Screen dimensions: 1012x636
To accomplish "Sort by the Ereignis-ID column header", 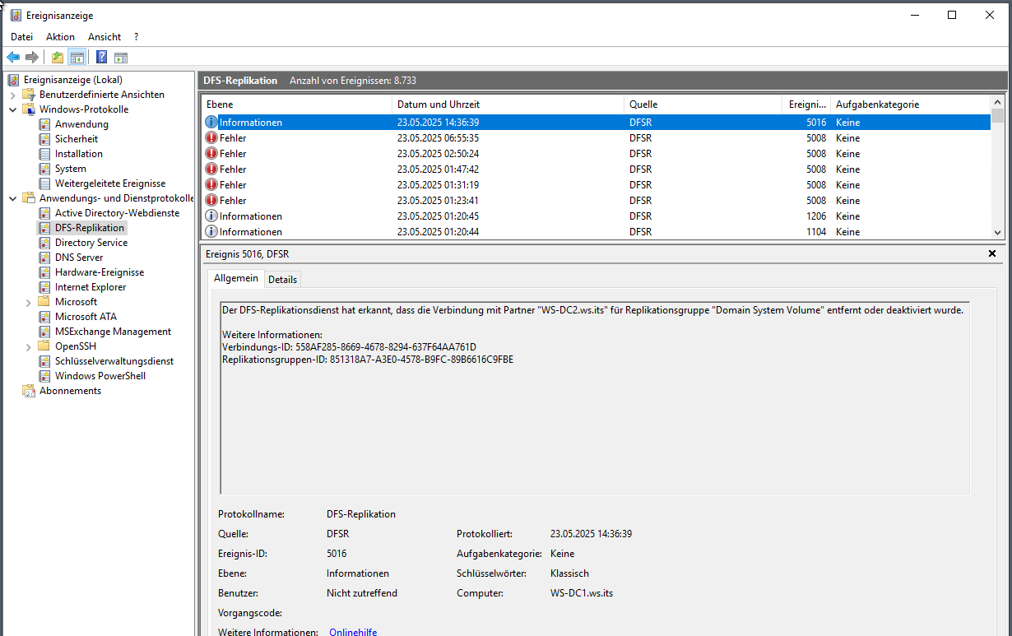I will [806, 104].
